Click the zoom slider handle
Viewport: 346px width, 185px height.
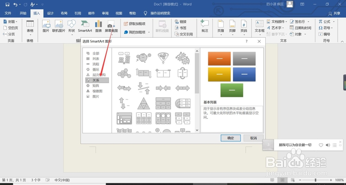[x=316, y=180]
